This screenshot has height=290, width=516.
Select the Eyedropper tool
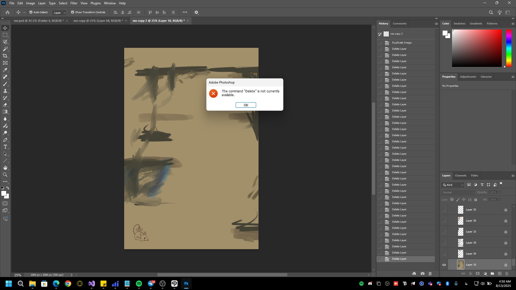(x=5, y=70)
